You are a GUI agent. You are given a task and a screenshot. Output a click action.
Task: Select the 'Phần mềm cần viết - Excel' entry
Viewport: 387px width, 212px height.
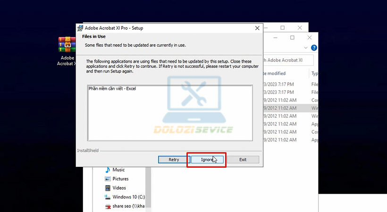click(x=112, y=89)
